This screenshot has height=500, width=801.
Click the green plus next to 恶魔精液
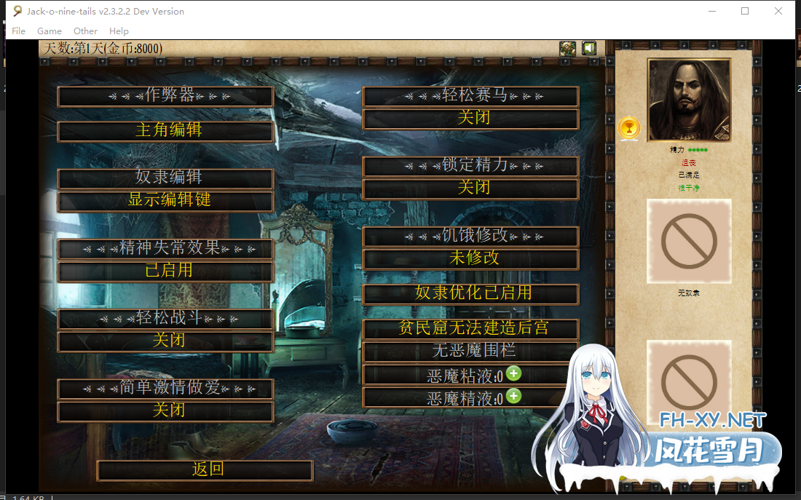pos(514,396)
